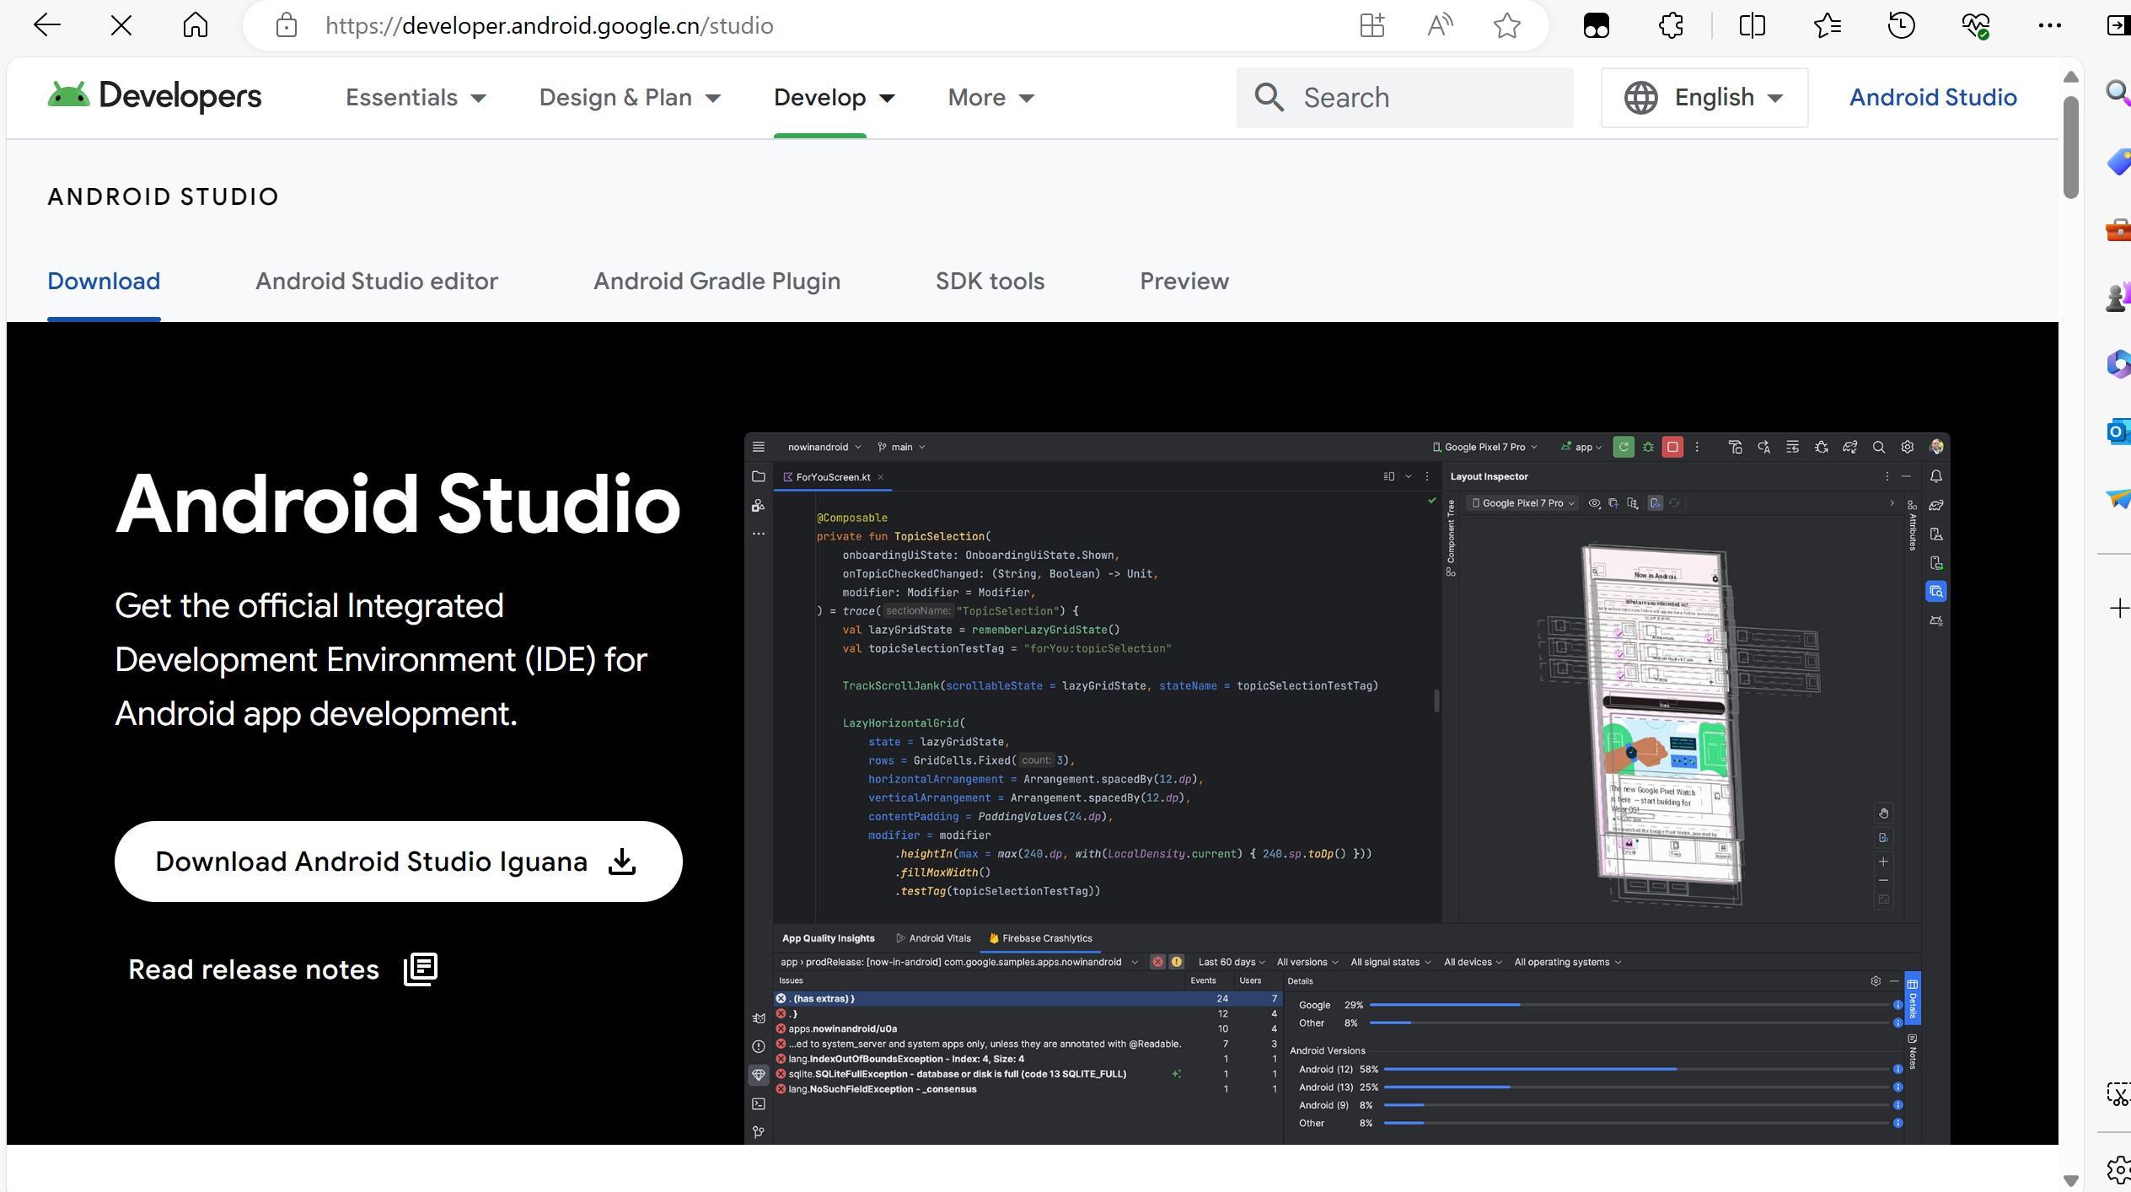Toggle favorite star for this page
The height and width of the screenshot is (1192, 2131).
click(x=1507, y=25)
